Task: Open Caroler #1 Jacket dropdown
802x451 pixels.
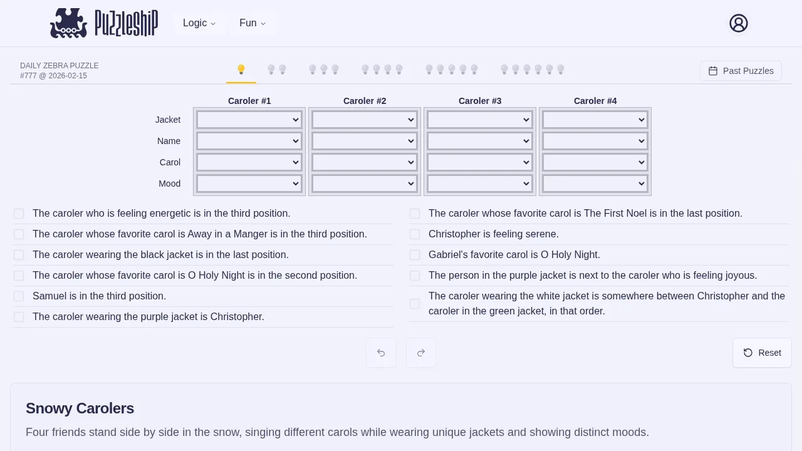Action: click(x=249, y=120)
